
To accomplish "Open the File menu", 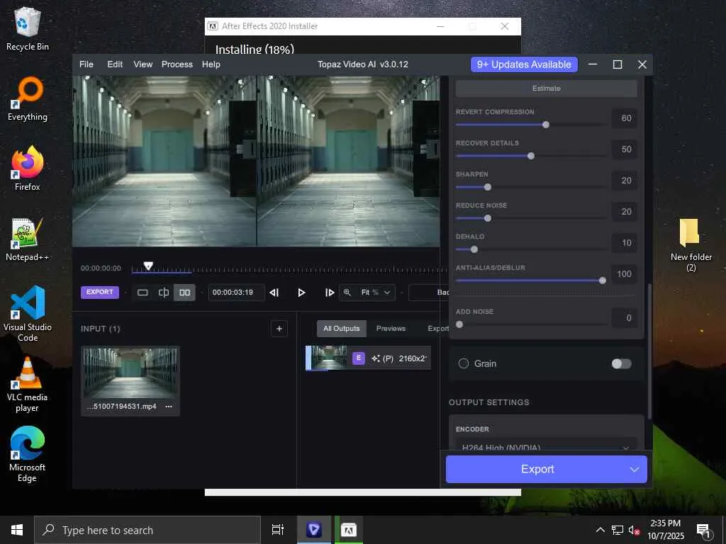I will coord(86,64).
